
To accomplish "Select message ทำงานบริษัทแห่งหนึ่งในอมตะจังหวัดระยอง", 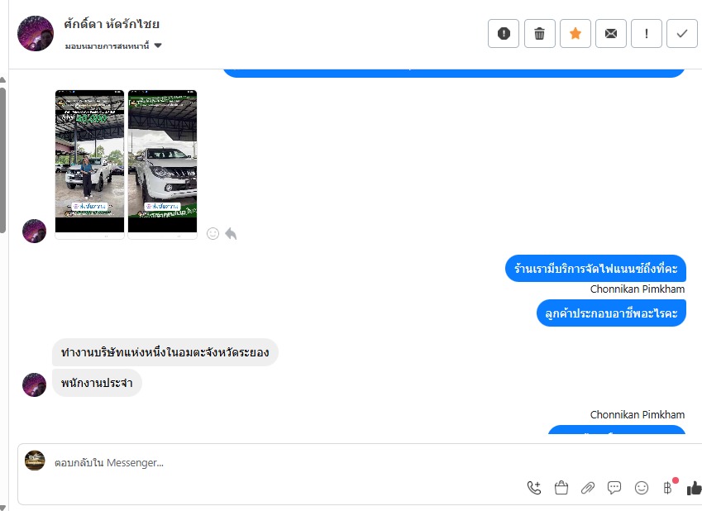I will [x=165, y=352].
